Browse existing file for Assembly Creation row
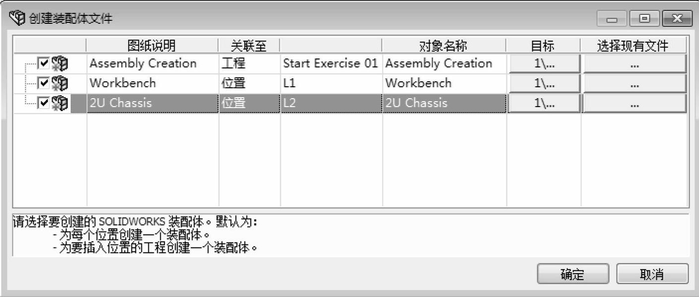The height and width of the screenshot is (297, 699). pos(634,64)
